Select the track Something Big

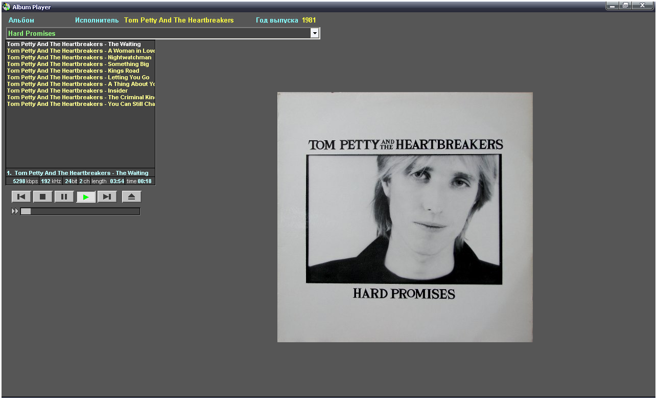(x=81, y=64)
